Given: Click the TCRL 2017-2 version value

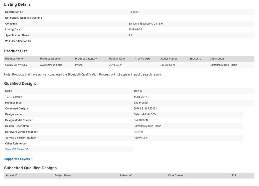Looking at the screenshot, I should coord(141,97).
